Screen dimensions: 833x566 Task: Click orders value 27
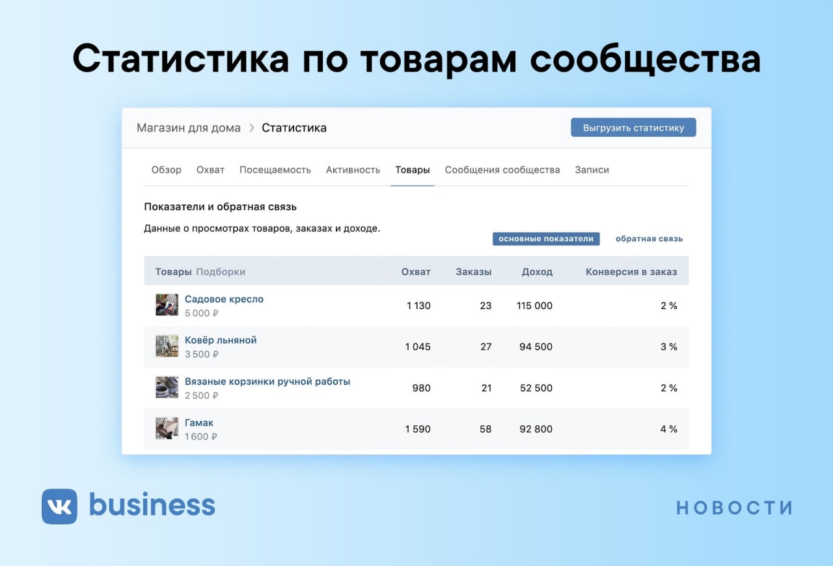485,347
